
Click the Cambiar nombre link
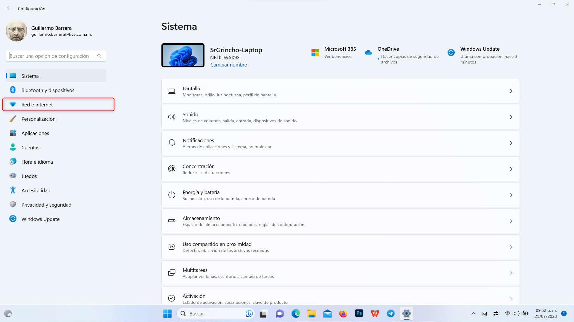click(228, 65)
